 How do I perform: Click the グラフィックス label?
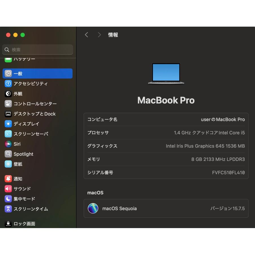(x=102, y=146)
